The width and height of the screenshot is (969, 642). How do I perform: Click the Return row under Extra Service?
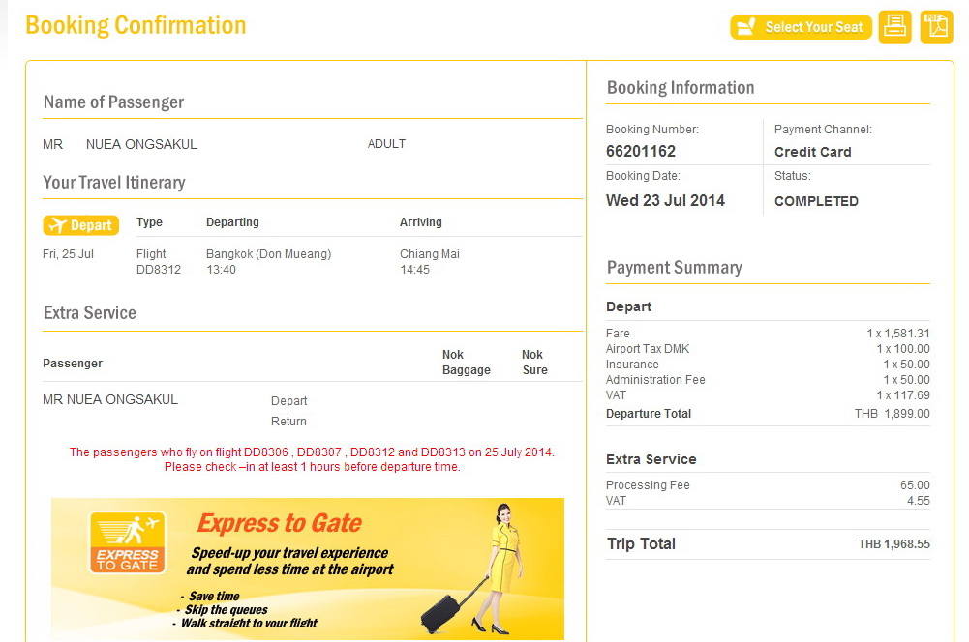(288, 422)
